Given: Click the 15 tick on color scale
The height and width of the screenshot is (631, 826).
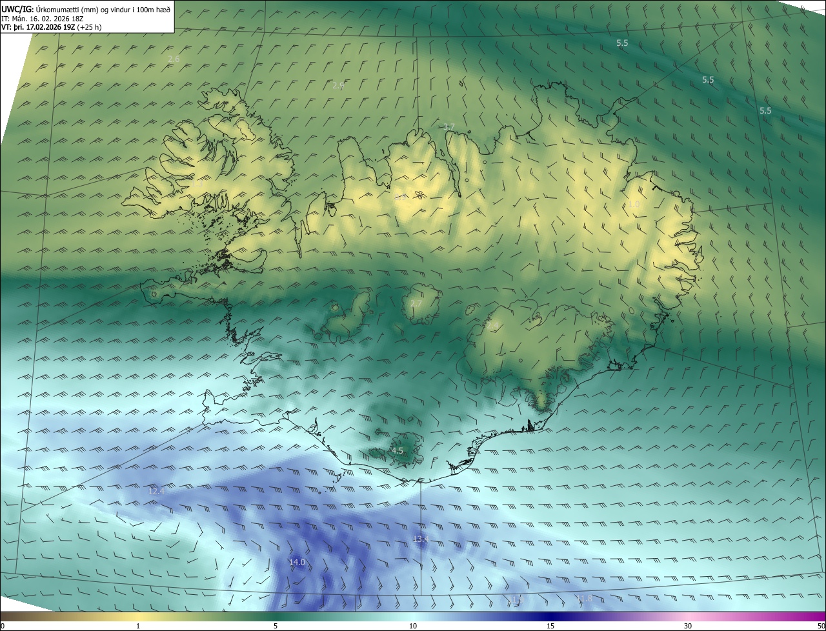Looking at the screenshot, I should tap(550, 626).
